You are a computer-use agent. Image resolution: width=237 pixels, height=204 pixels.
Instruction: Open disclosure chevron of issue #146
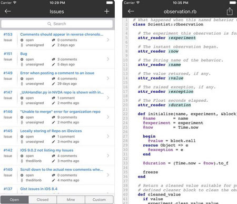pyautogui.click(x=108, y=117)
